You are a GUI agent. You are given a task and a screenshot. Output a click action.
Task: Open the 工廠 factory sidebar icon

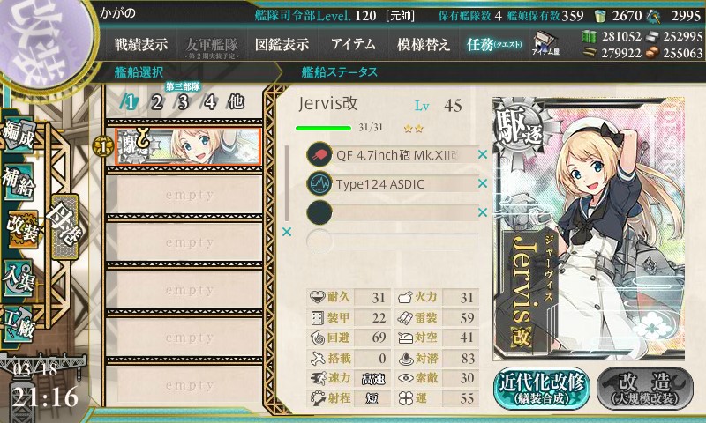click(x=19, y=323)
